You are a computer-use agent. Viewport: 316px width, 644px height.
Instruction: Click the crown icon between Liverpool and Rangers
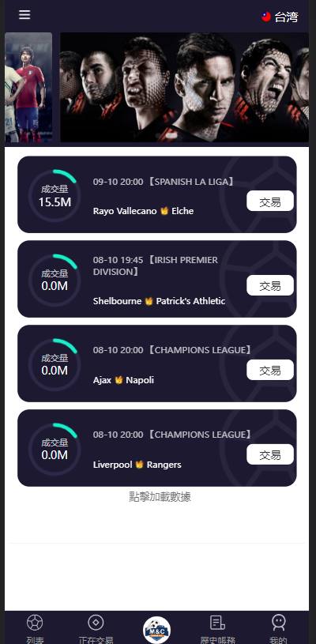coord(140,465)
